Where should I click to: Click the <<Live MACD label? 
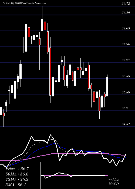click(114, 182)
